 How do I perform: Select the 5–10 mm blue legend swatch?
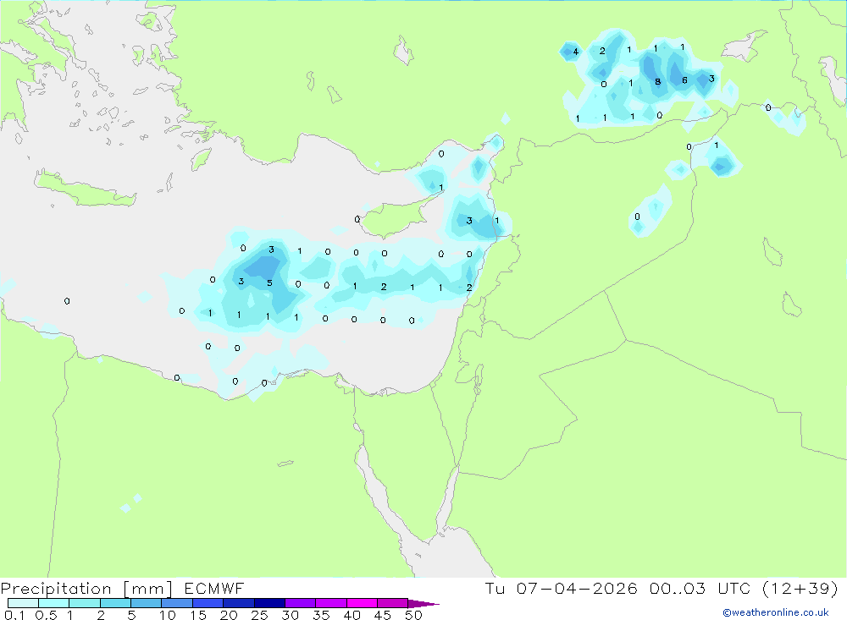(x=147, y=603)
